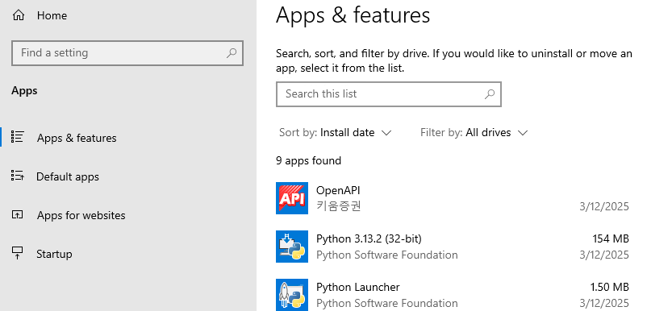Open the Home settings page
Screen dimensions: 672x311
(52, 16)
